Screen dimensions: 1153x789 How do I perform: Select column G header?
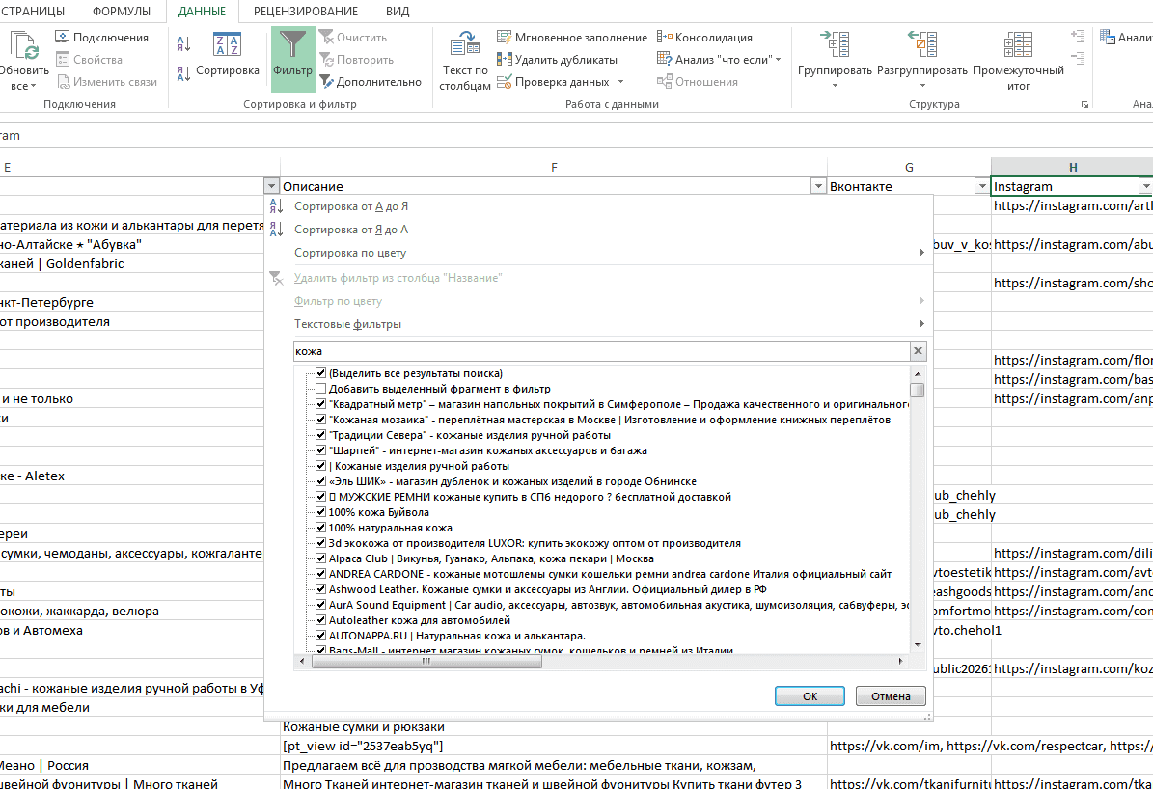[x=909, y=168]
